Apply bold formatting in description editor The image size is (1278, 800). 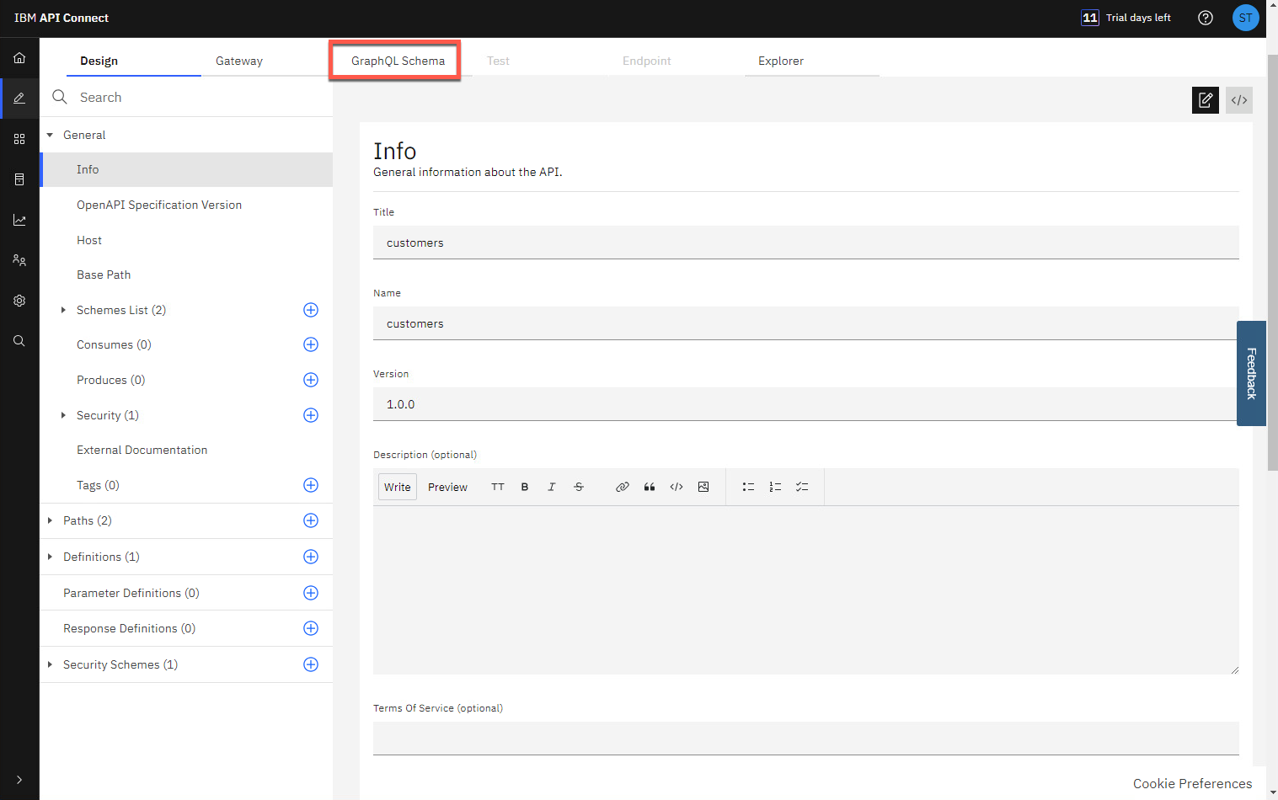point(524,487)
